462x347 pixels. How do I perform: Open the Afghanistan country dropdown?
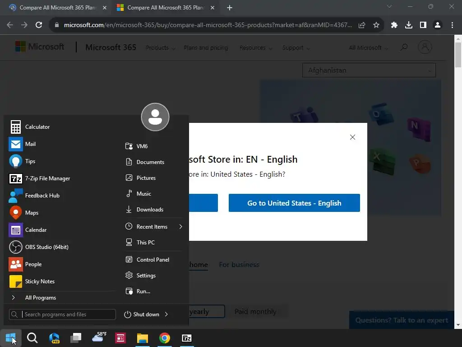[369, 70]
